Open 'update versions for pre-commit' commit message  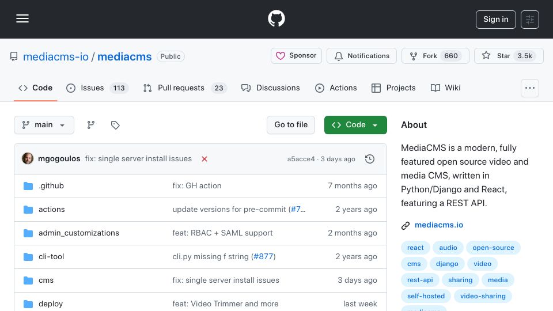click(230, 210)
